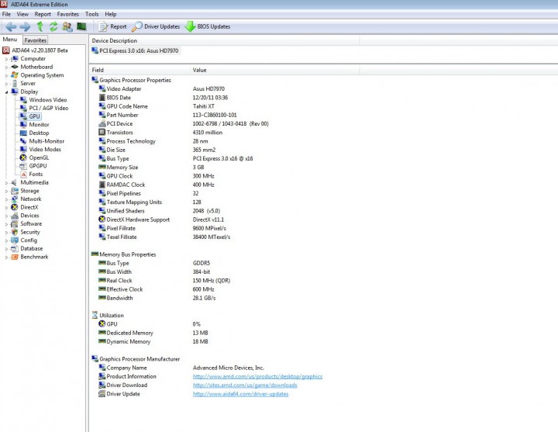Expand the Operating System tree node

[x=6, y=75]
